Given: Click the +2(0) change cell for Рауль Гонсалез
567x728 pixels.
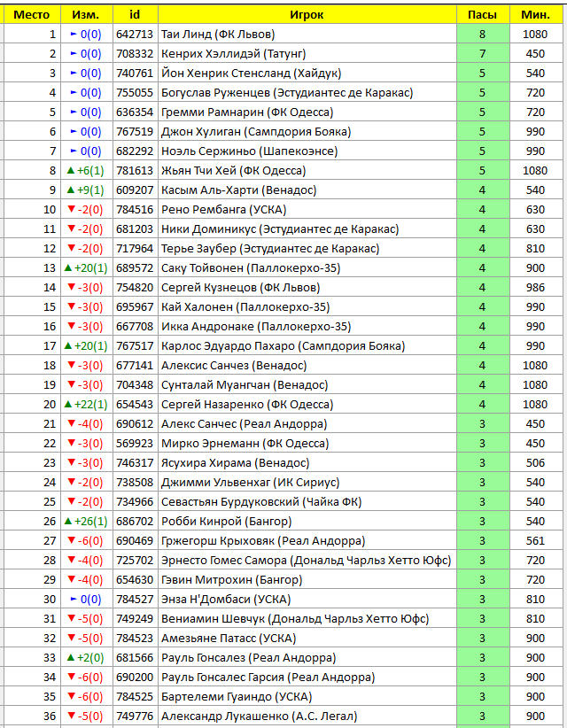Looking at the screenshot, I should 86,658.
